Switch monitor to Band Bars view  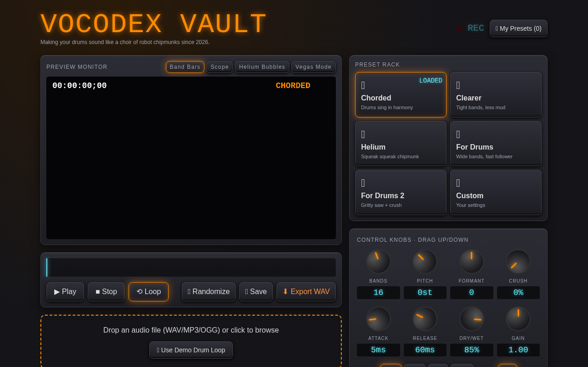[x=185, y=67]
